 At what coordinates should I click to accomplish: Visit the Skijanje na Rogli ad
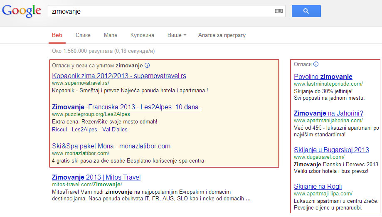(318, 186)
